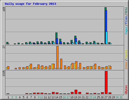This screenshot has width=129, height=100.
Task: Click the day 4 axis label
Action: click(x=20, y=97)
